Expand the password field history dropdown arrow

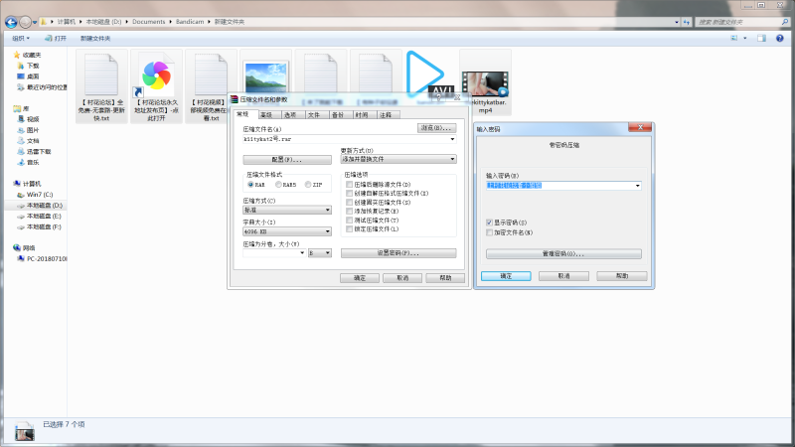click(x=637, y=186)
